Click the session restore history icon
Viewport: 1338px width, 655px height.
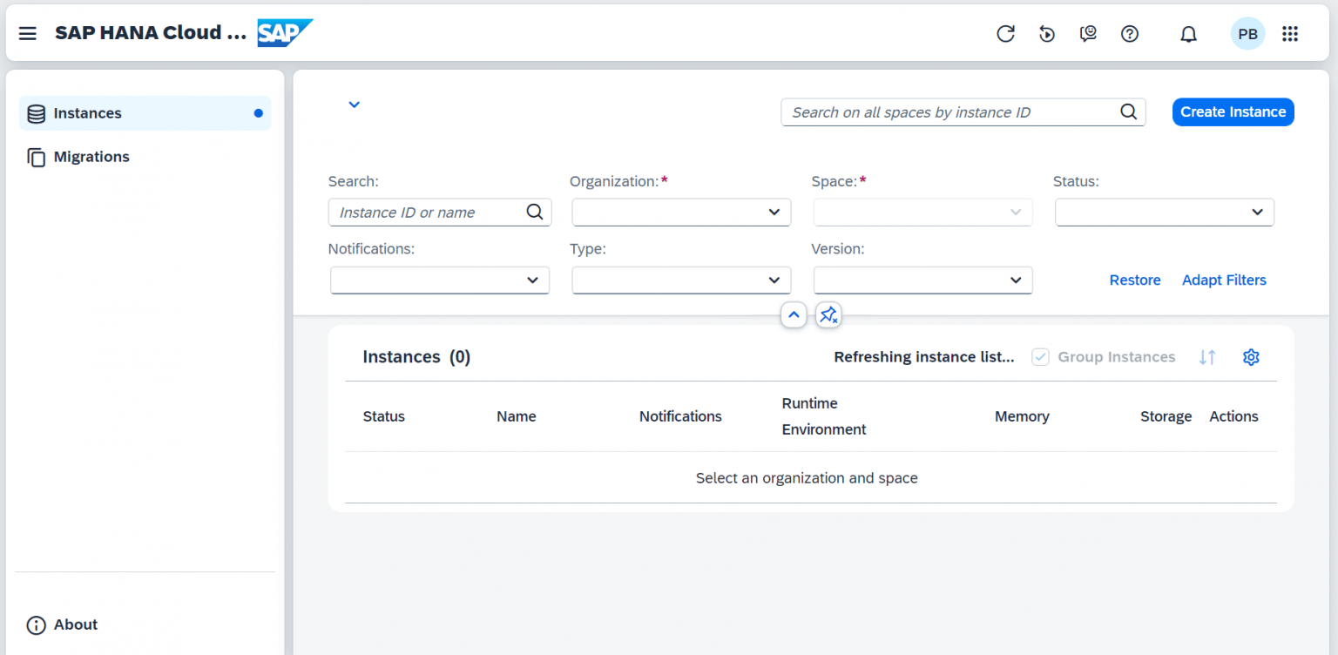[1047, 33]
